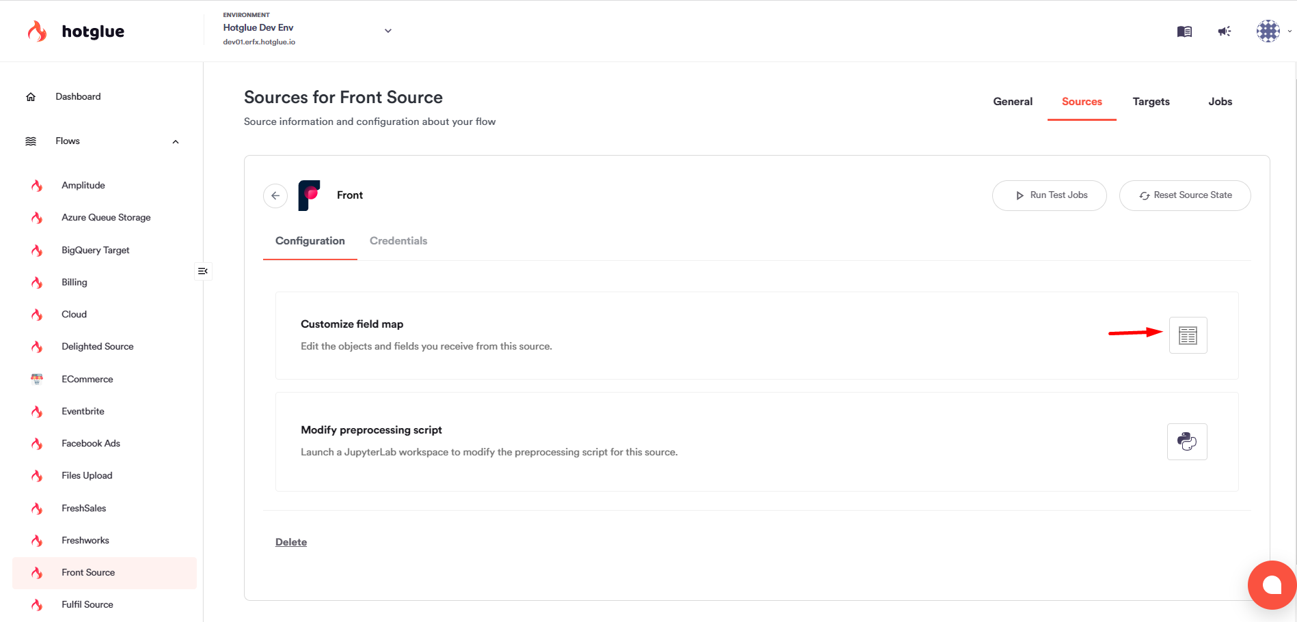Viewport: 1297px width, 622px height.
Task: Open the ECommerce flow label
Action: pos(87,380)
